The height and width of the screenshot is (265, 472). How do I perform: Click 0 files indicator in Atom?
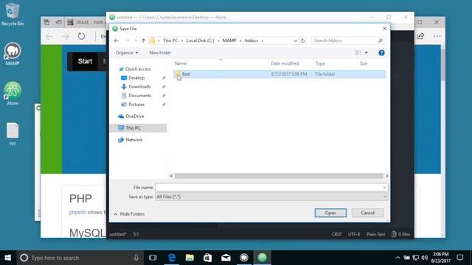tap(400, 234)
